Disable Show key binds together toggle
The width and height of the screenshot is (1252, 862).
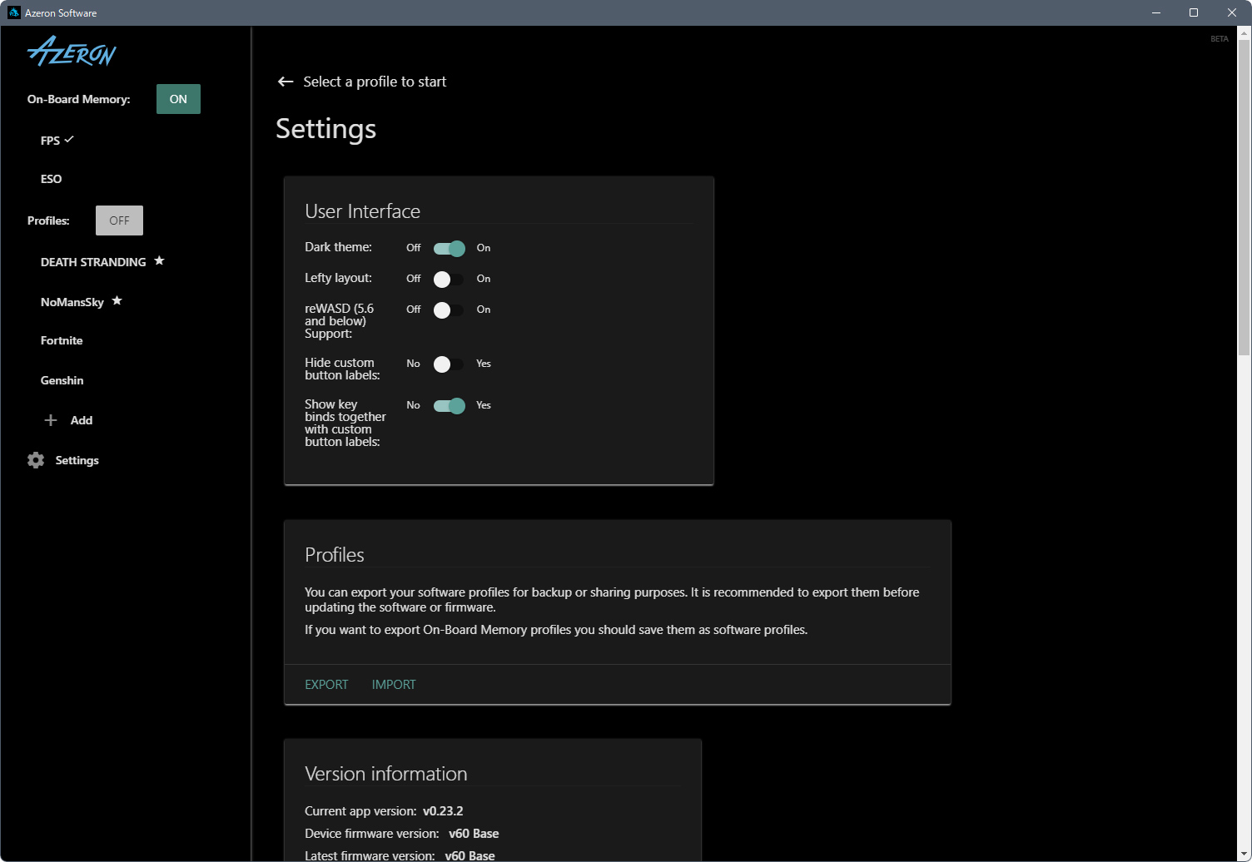pyautogui.click(x=449, y=405)
